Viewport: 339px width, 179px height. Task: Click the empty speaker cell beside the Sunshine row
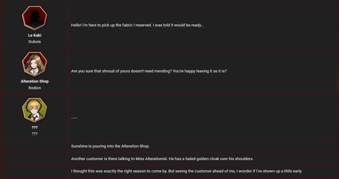(34, 146)
